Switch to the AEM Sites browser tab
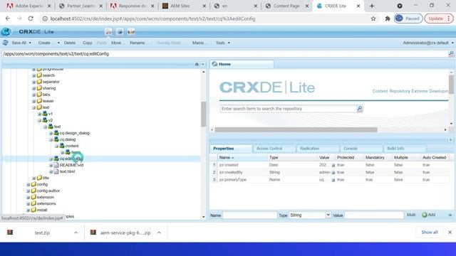 (184, 6)
